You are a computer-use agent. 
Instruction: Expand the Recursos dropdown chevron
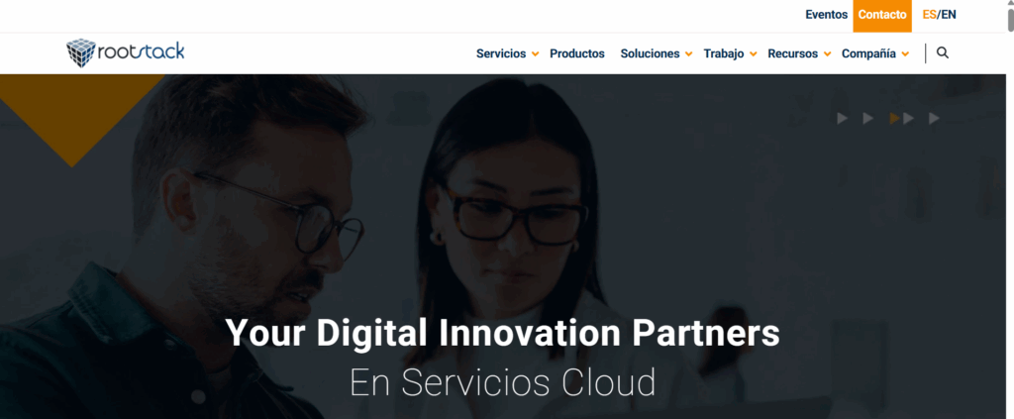coord(827,54)
